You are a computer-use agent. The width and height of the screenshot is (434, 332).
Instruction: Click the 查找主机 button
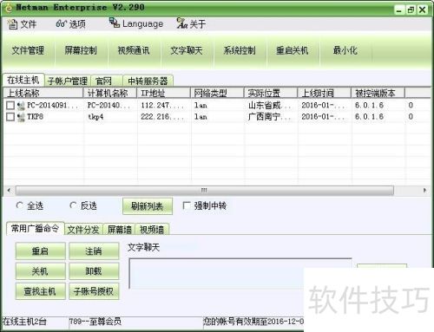40,291
